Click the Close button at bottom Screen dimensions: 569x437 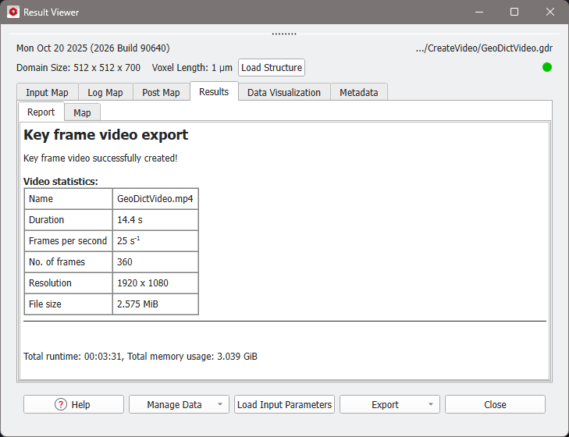495,404
